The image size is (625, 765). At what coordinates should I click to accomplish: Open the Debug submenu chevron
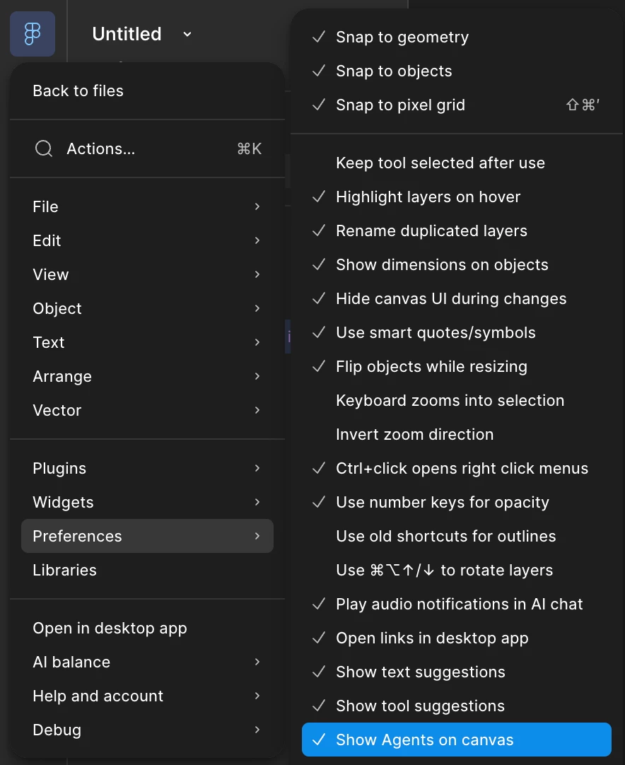pyautogui.click(x=257, y=730)
